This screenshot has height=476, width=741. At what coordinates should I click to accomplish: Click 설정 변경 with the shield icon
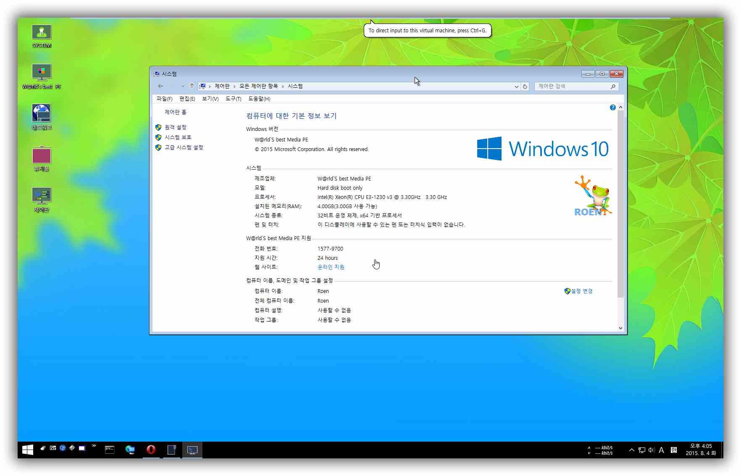coord(578,291)
